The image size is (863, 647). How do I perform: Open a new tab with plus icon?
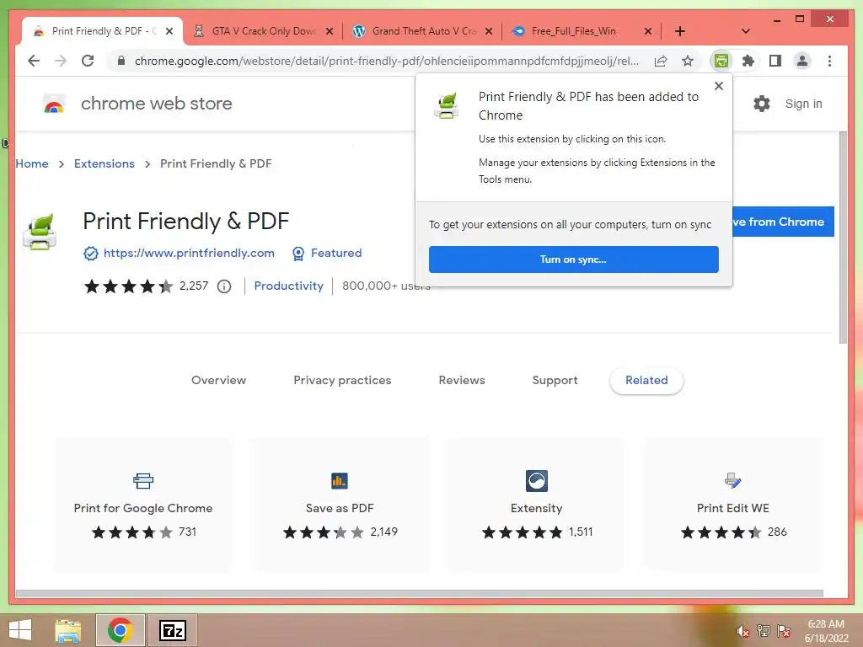pos(680,31)
